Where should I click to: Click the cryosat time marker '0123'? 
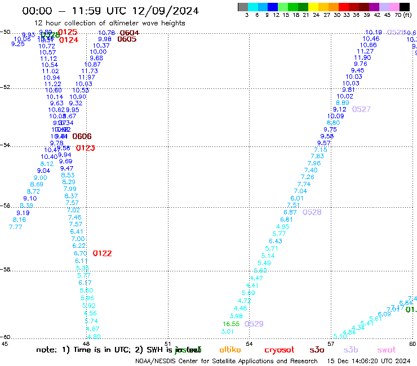pos(85,148)
